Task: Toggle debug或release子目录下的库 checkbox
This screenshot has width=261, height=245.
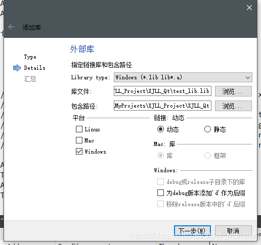Action: coord(160,182)
